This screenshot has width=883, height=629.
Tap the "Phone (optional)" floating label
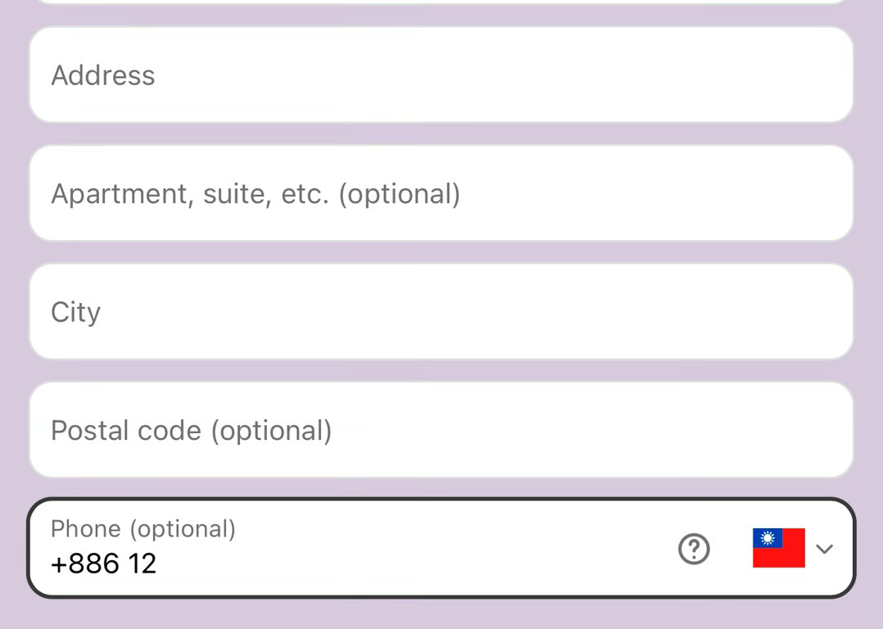tap(143, 529)
